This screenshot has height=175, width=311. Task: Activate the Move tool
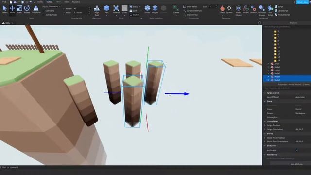pyautogui.click(x=12, y=9)
